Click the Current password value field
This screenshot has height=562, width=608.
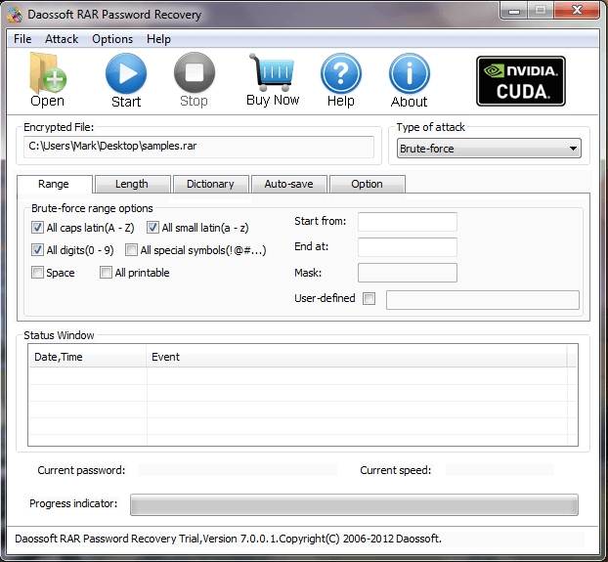(238, 470)
